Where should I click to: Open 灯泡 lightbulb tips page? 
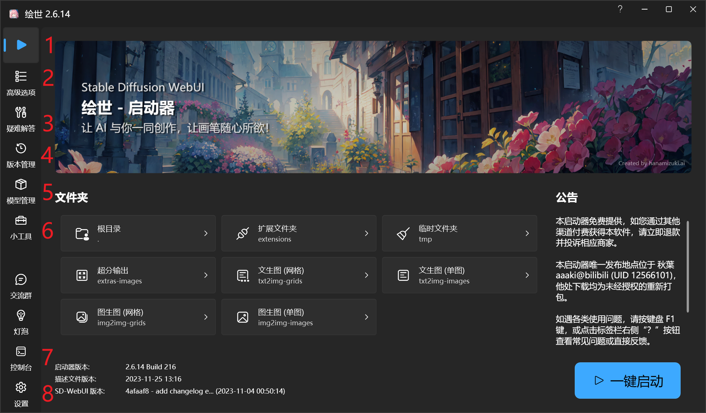[21, 322]
